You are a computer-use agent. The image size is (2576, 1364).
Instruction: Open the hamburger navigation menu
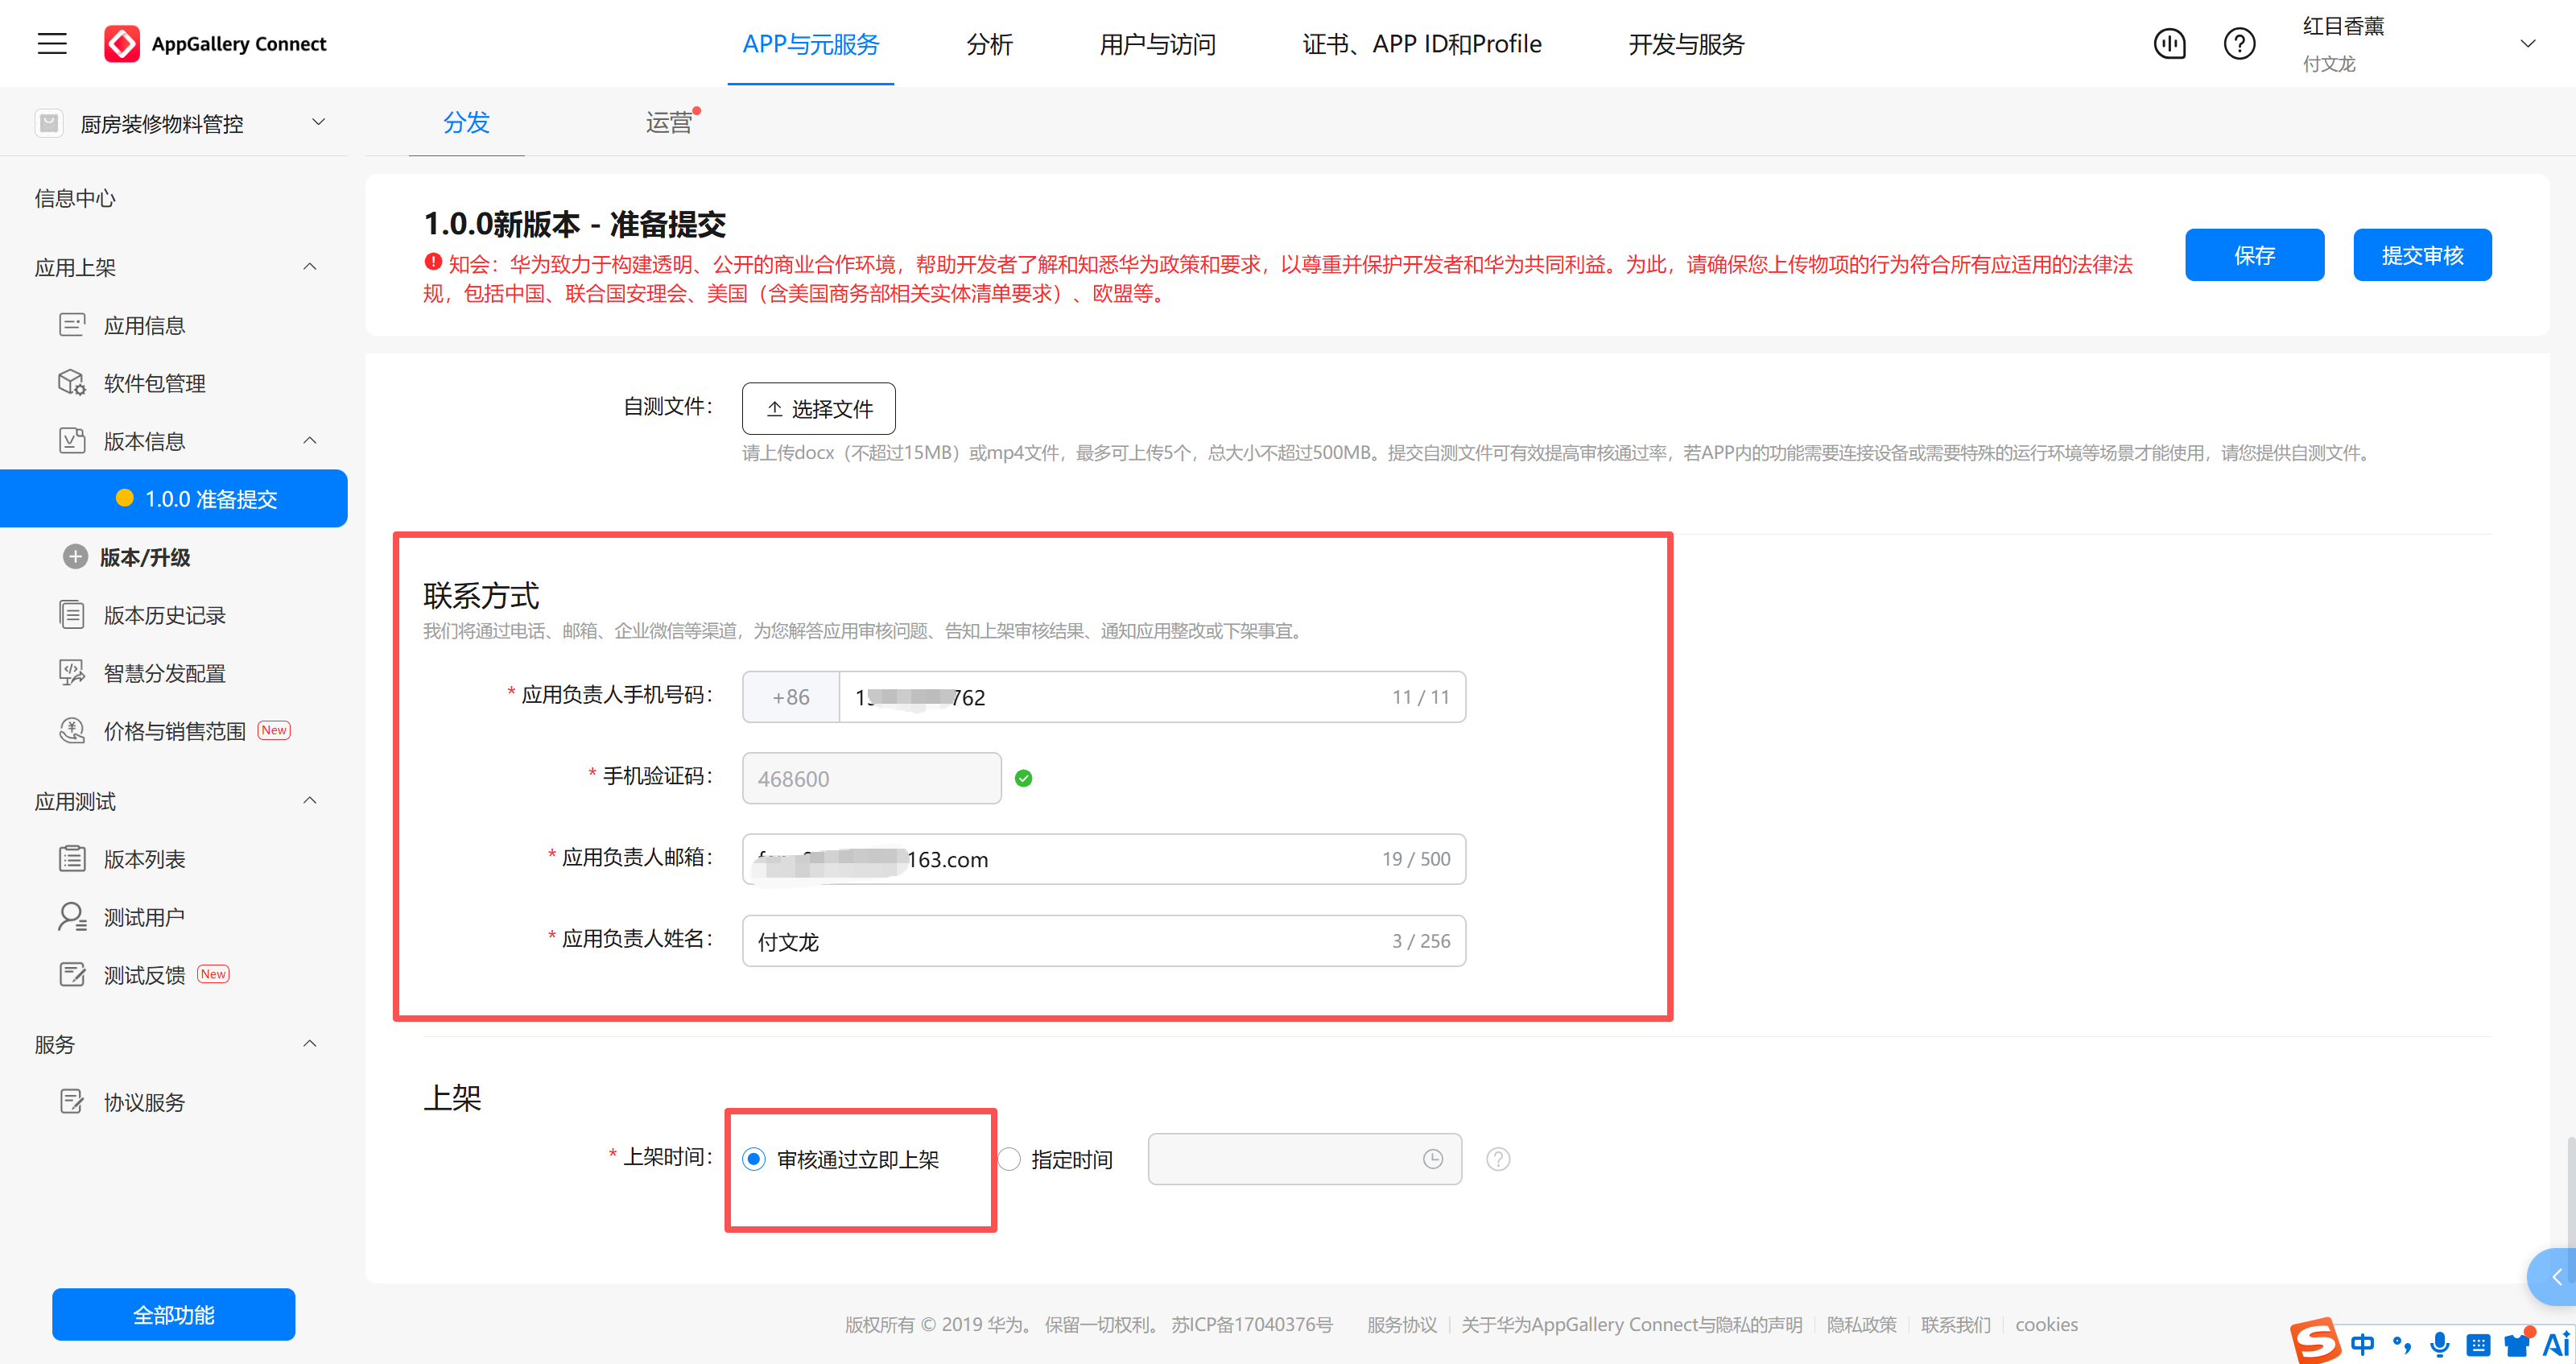point(52,43)
